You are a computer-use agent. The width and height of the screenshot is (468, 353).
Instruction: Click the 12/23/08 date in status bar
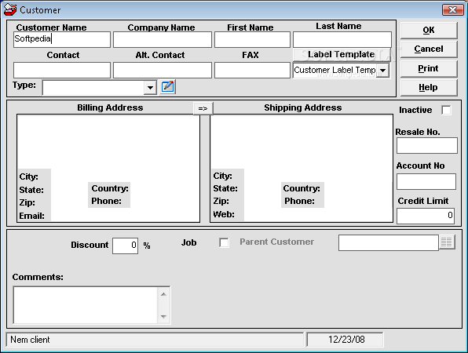[346, 340]
